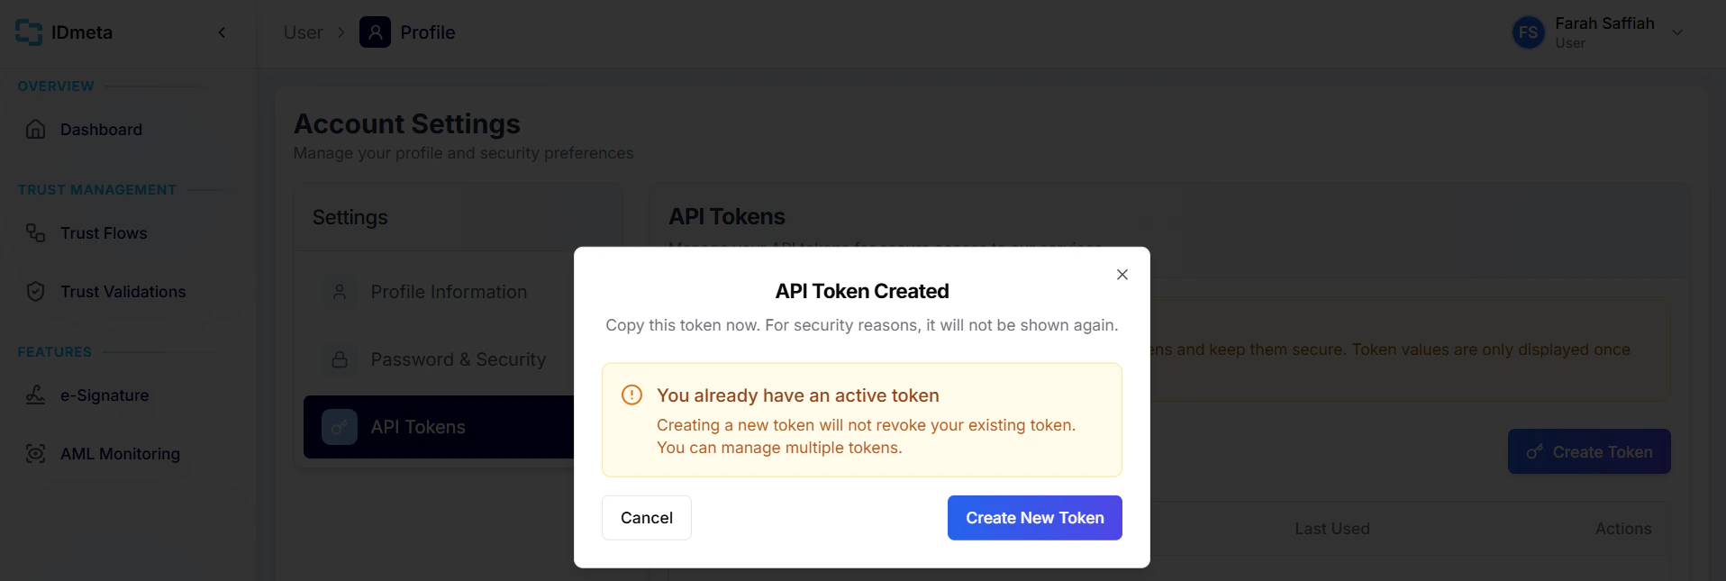Select the Trust Flows sidebar icon

pyautogui.click(x=34, y=232)
